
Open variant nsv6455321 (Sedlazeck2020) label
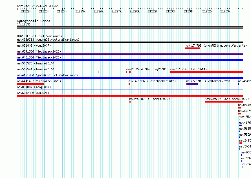tap(227, 99)
